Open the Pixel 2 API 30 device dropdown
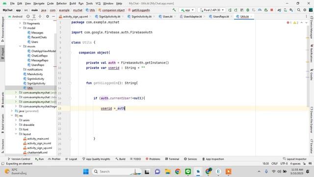The image size is (314, 177). click(x=211, y=10)
